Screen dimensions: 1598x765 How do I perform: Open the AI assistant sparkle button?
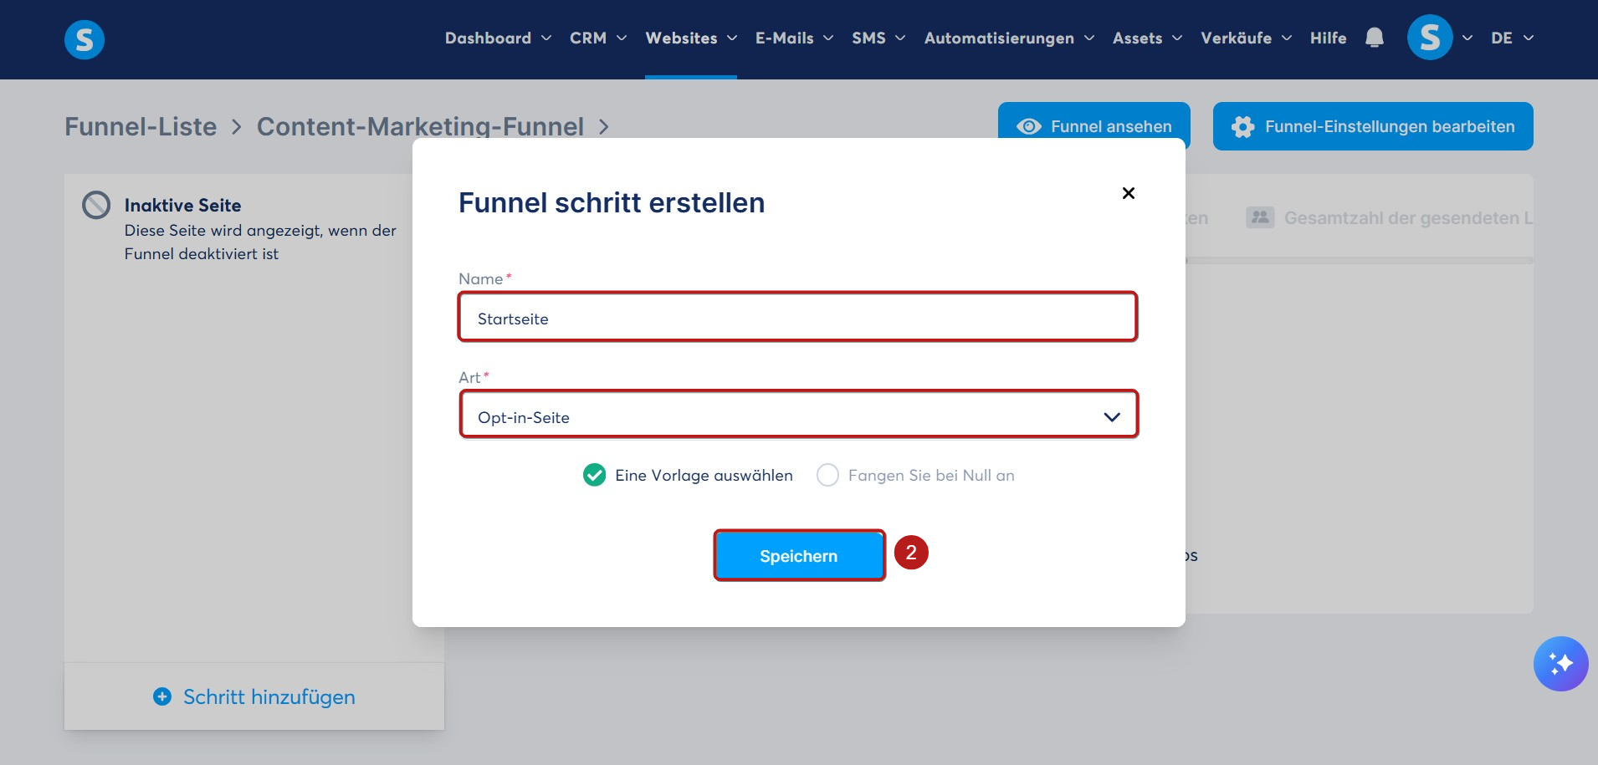point(1560,664)
